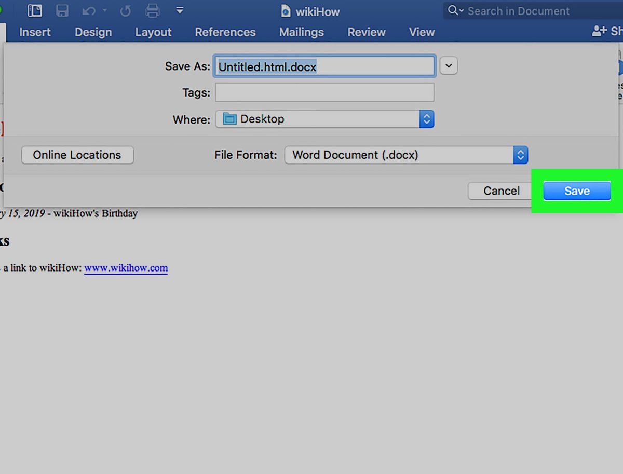Image resolution: width=623 pixels, height=474 pixels.
Task: Open the Mailings tab
Action: [x=302, y=32]
